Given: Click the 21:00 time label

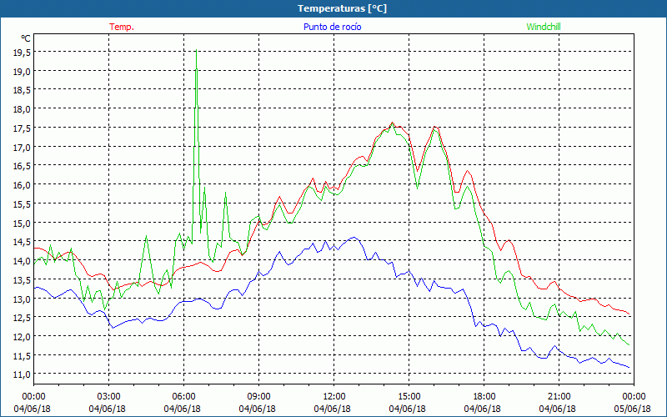Looking at the screenshot, I should [x=559, y=397].
